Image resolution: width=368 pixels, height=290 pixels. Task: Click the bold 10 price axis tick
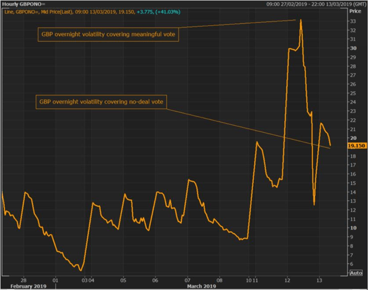(353, 228)
